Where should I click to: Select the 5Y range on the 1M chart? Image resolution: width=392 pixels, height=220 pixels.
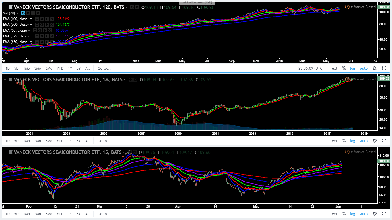point(79,141)
